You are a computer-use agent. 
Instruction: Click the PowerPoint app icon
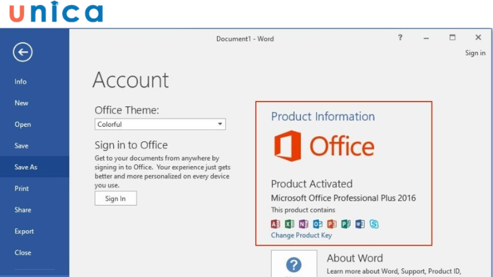click(332, 224)
